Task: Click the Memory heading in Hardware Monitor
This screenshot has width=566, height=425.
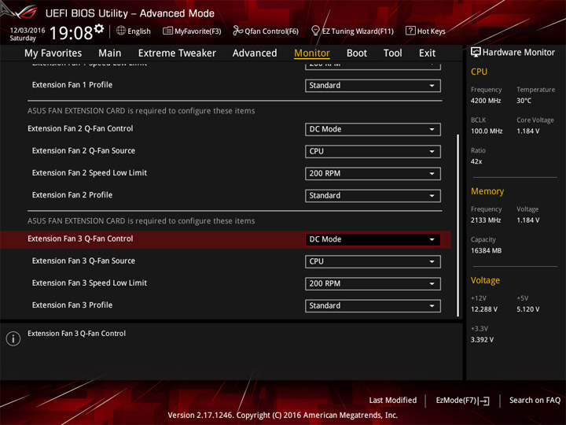Action: point(487,191)
